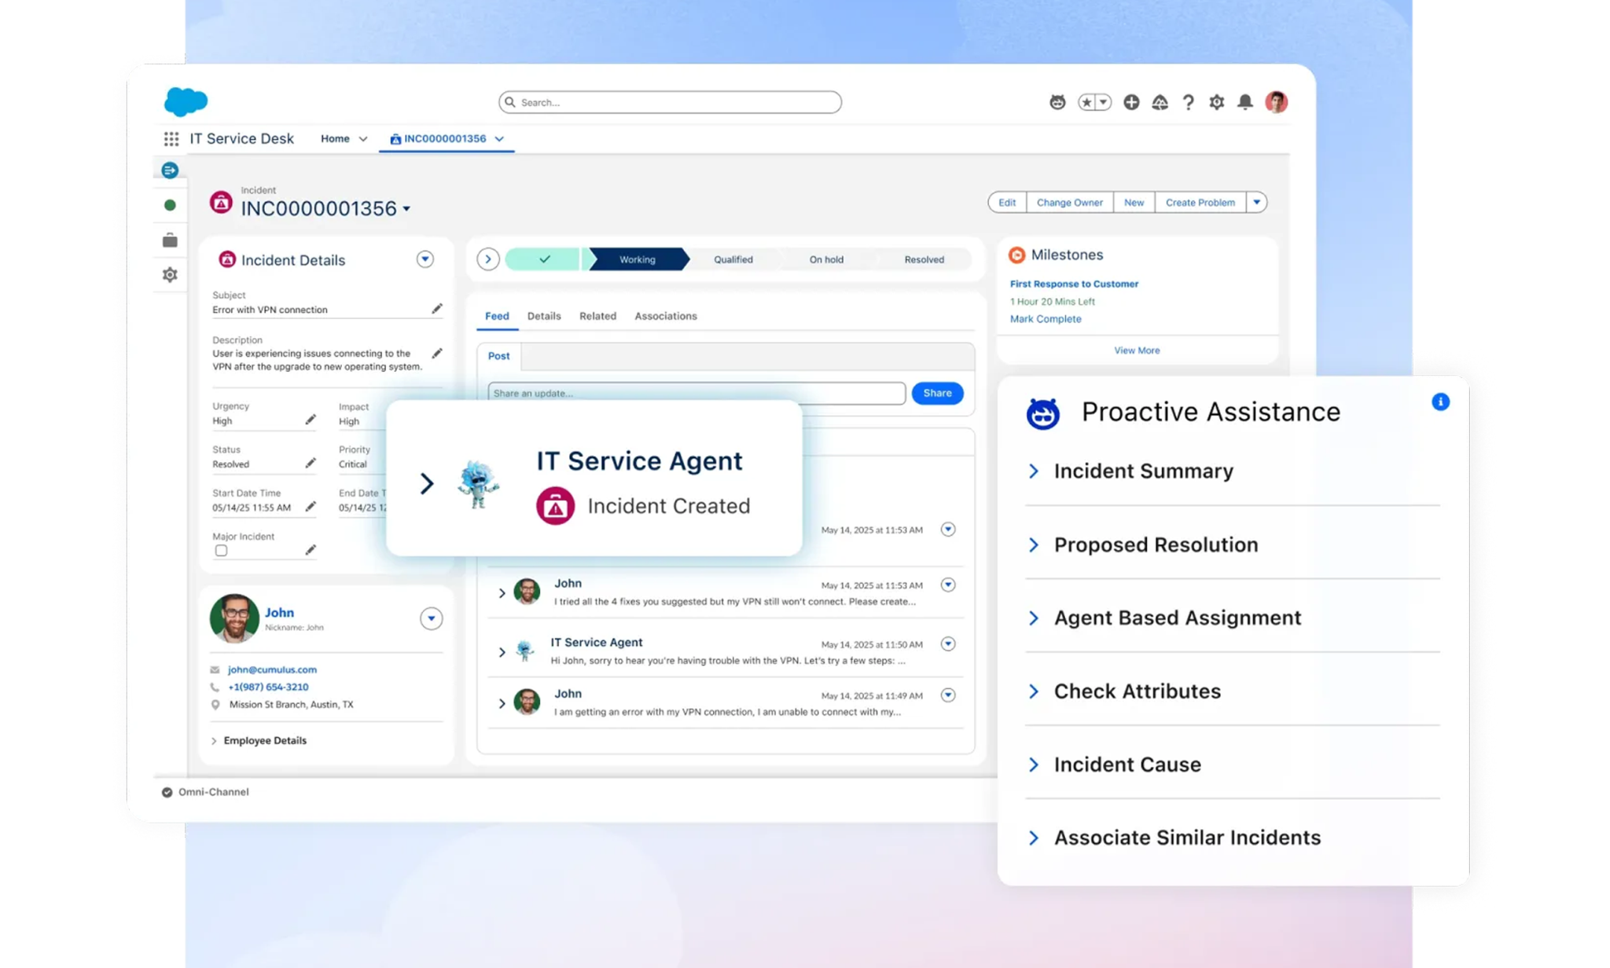This screenshot has height=968, width=1610.
Task: Select the On hold path stage
Action: 826,259
